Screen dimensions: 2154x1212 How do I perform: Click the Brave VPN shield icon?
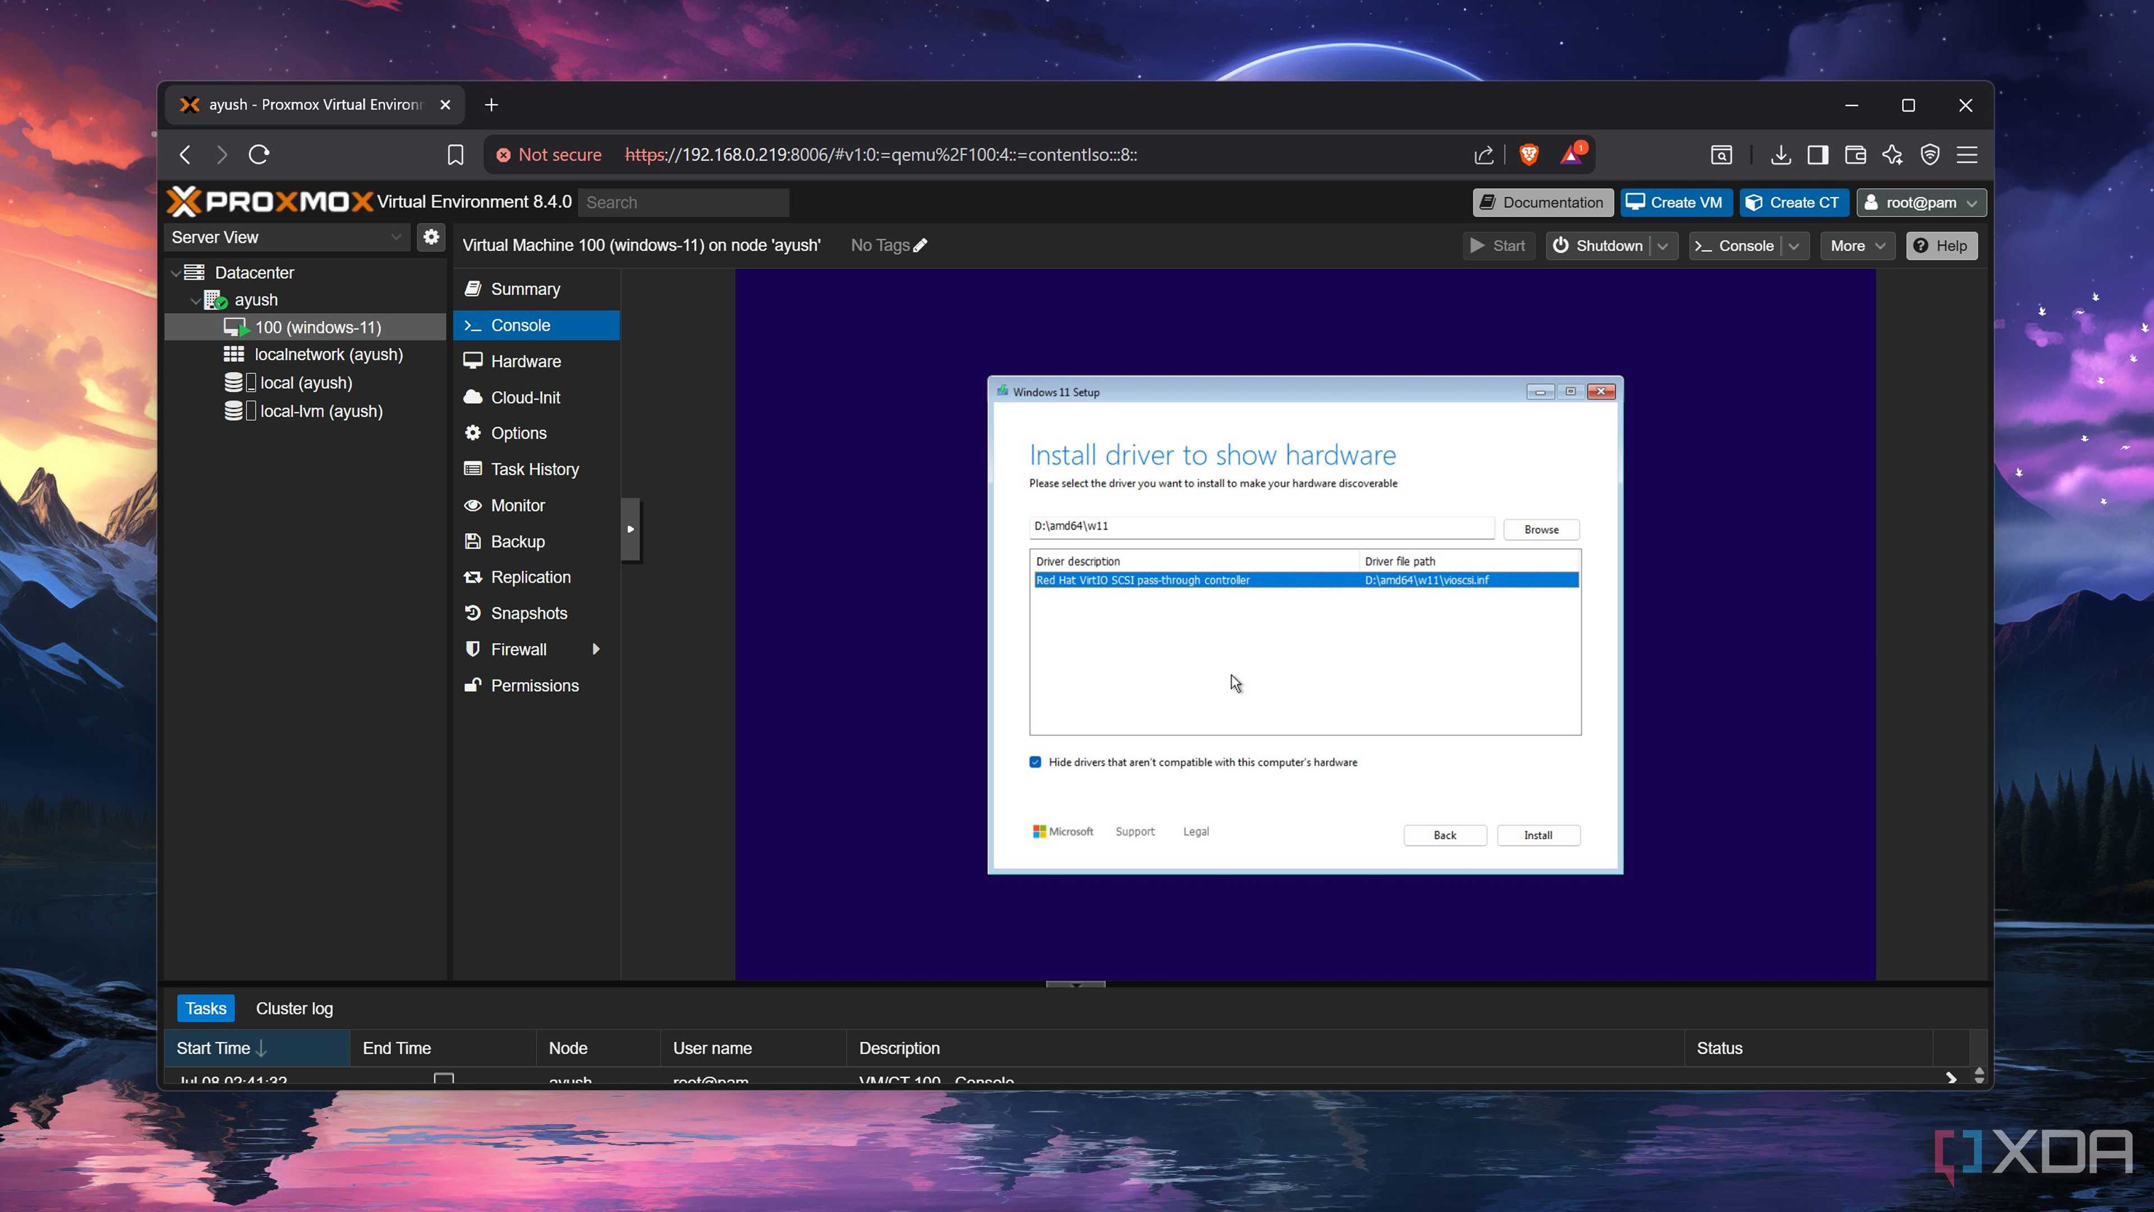[x=1930, y=155]
